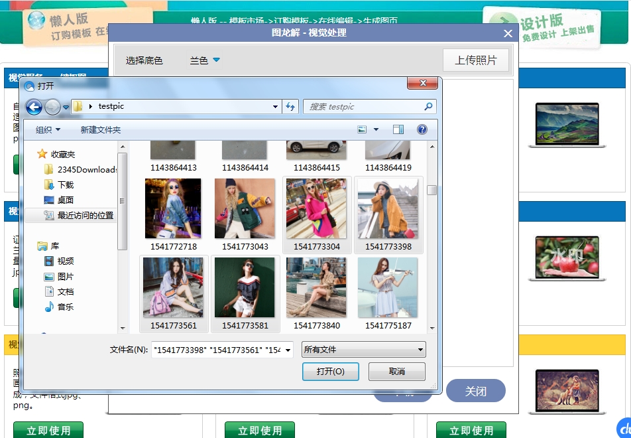Click the bottom-left 立即使用 button on the webpage

48,430
